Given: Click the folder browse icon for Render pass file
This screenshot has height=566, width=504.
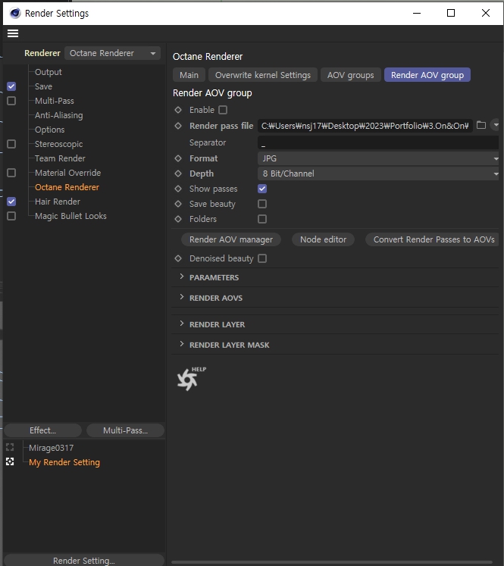Looking at the screenshot, I should pyautogui.click(x=481, y=125).
